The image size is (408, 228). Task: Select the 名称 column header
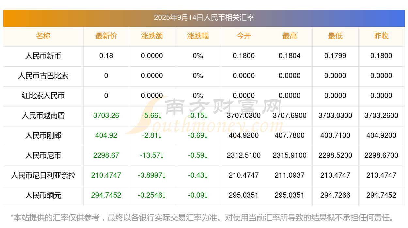[43, 36]
